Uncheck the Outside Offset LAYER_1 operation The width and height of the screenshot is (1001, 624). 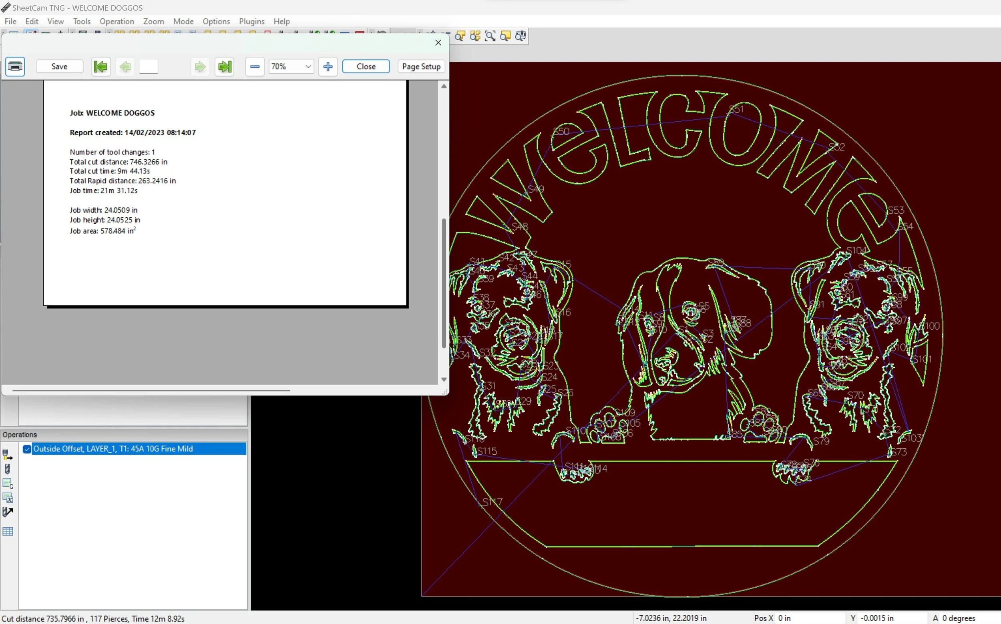pos(27,449)
